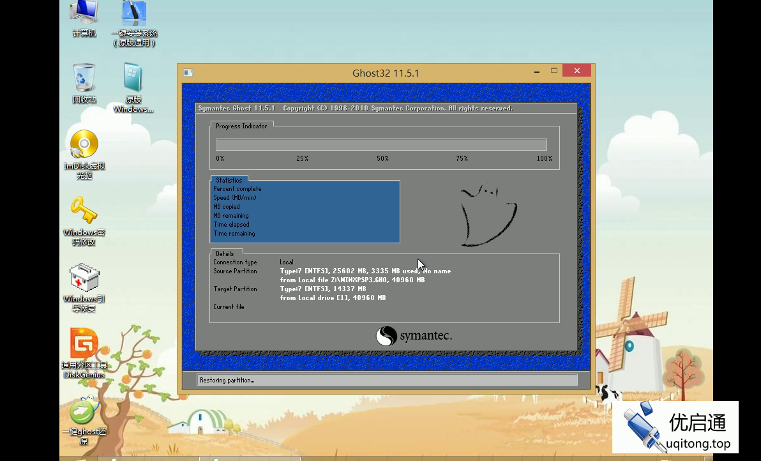Click the Ghost mascot drawing
The width and height of the screenshot is (761, 461).
pyautogui.click(x=488, y=215)
